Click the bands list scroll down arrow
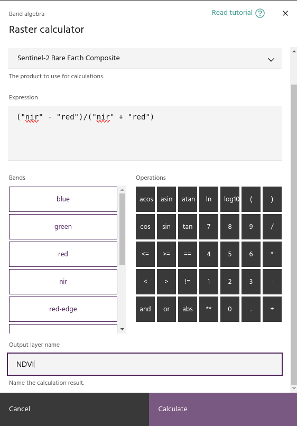This screenshot has height=426, width=297. [x=122, y=329]
